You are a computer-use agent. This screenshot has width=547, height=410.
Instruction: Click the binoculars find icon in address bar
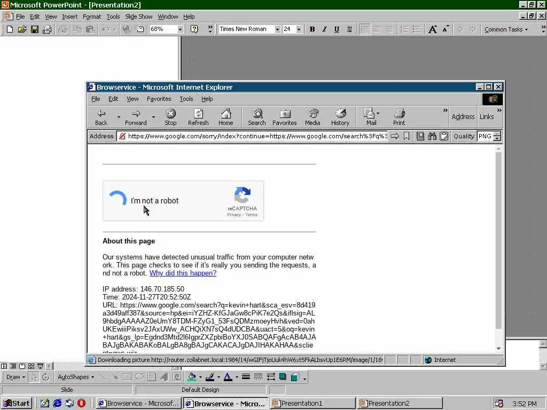click(432, 136)
